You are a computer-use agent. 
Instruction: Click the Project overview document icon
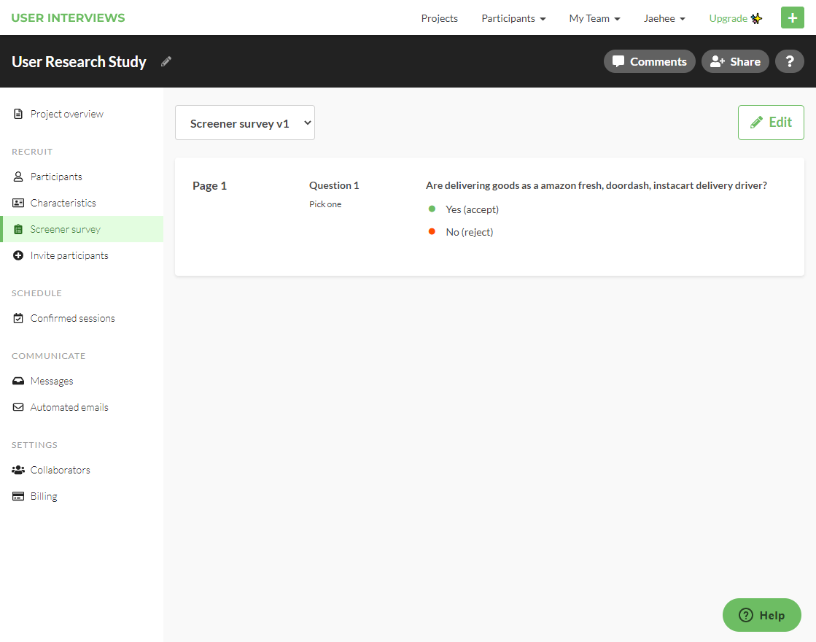[x=18, y=114]
